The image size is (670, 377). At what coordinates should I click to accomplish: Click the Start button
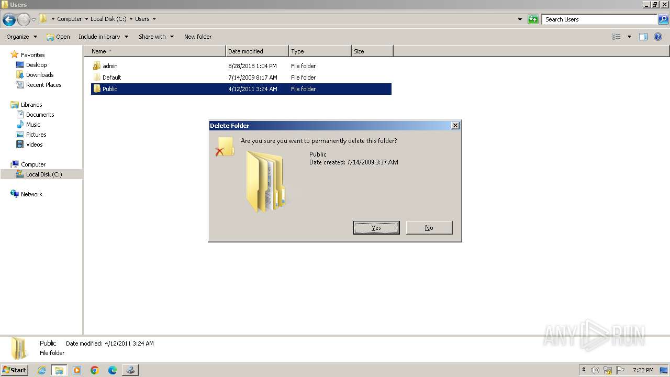[x=14, y=370]
